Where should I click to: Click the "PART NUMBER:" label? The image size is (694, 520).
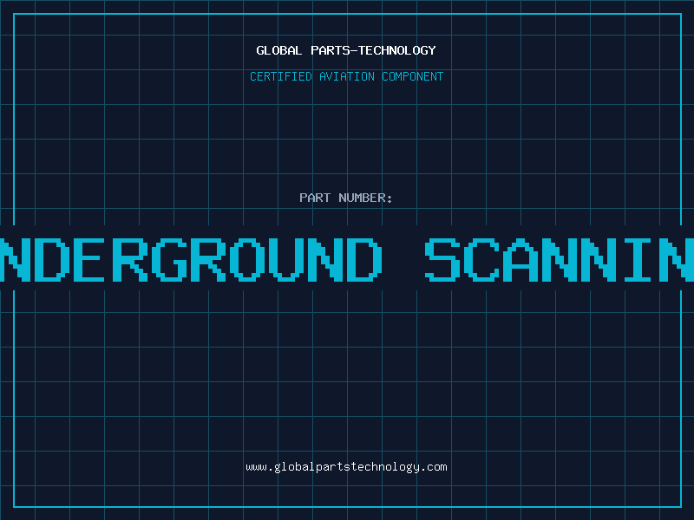(346, 198)
